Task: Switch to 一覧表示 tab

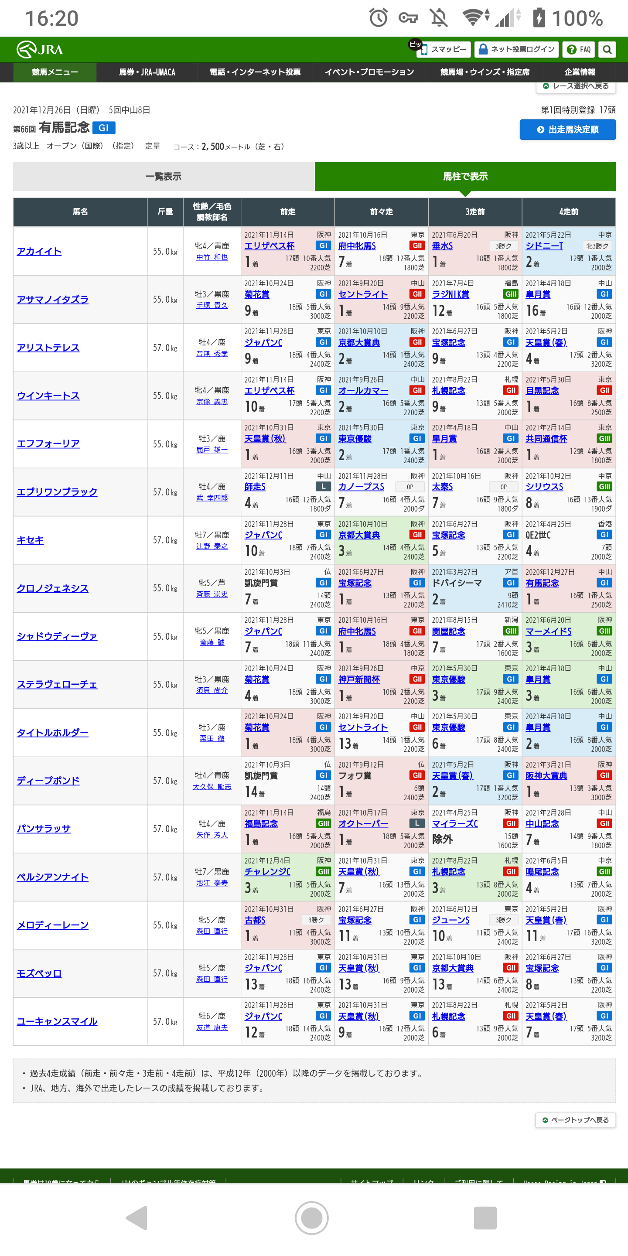Action: pos(164,177)
